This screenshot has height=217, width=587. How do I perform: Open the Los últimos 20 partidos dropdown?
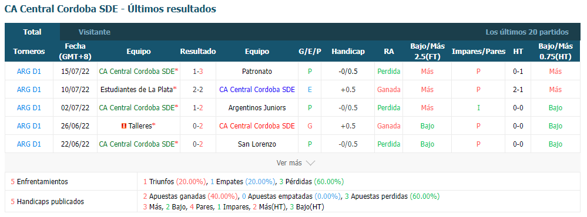[526, 32]
